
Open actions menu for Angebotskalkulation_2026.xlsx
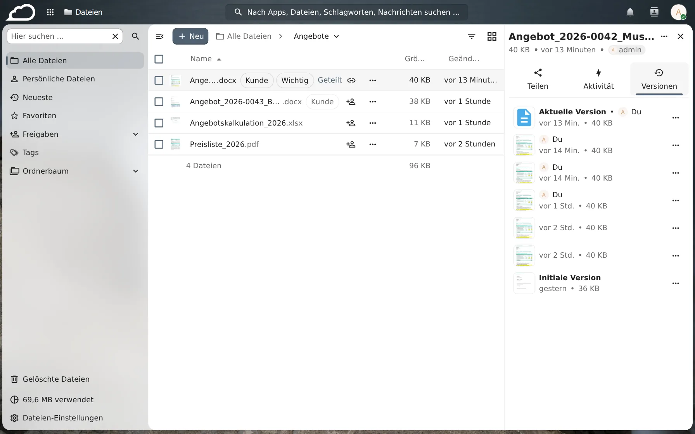(x=373, y=123)
